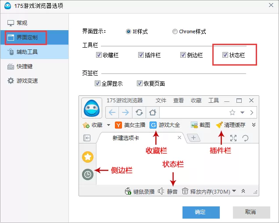Click the preview window close X icon

251,101
